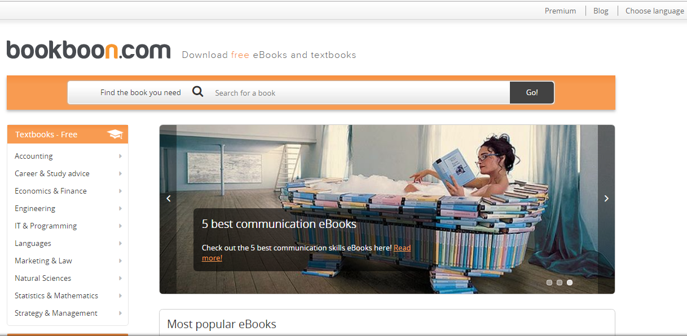This screenshot has width=687, height=336.
Task: Click the Go! search button
Action: pyautogui.click(x=532, y=92)
